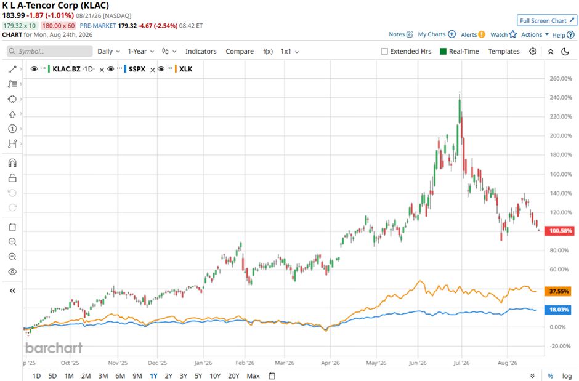Remove the KLAC.BZ series with X

(102, 70)
